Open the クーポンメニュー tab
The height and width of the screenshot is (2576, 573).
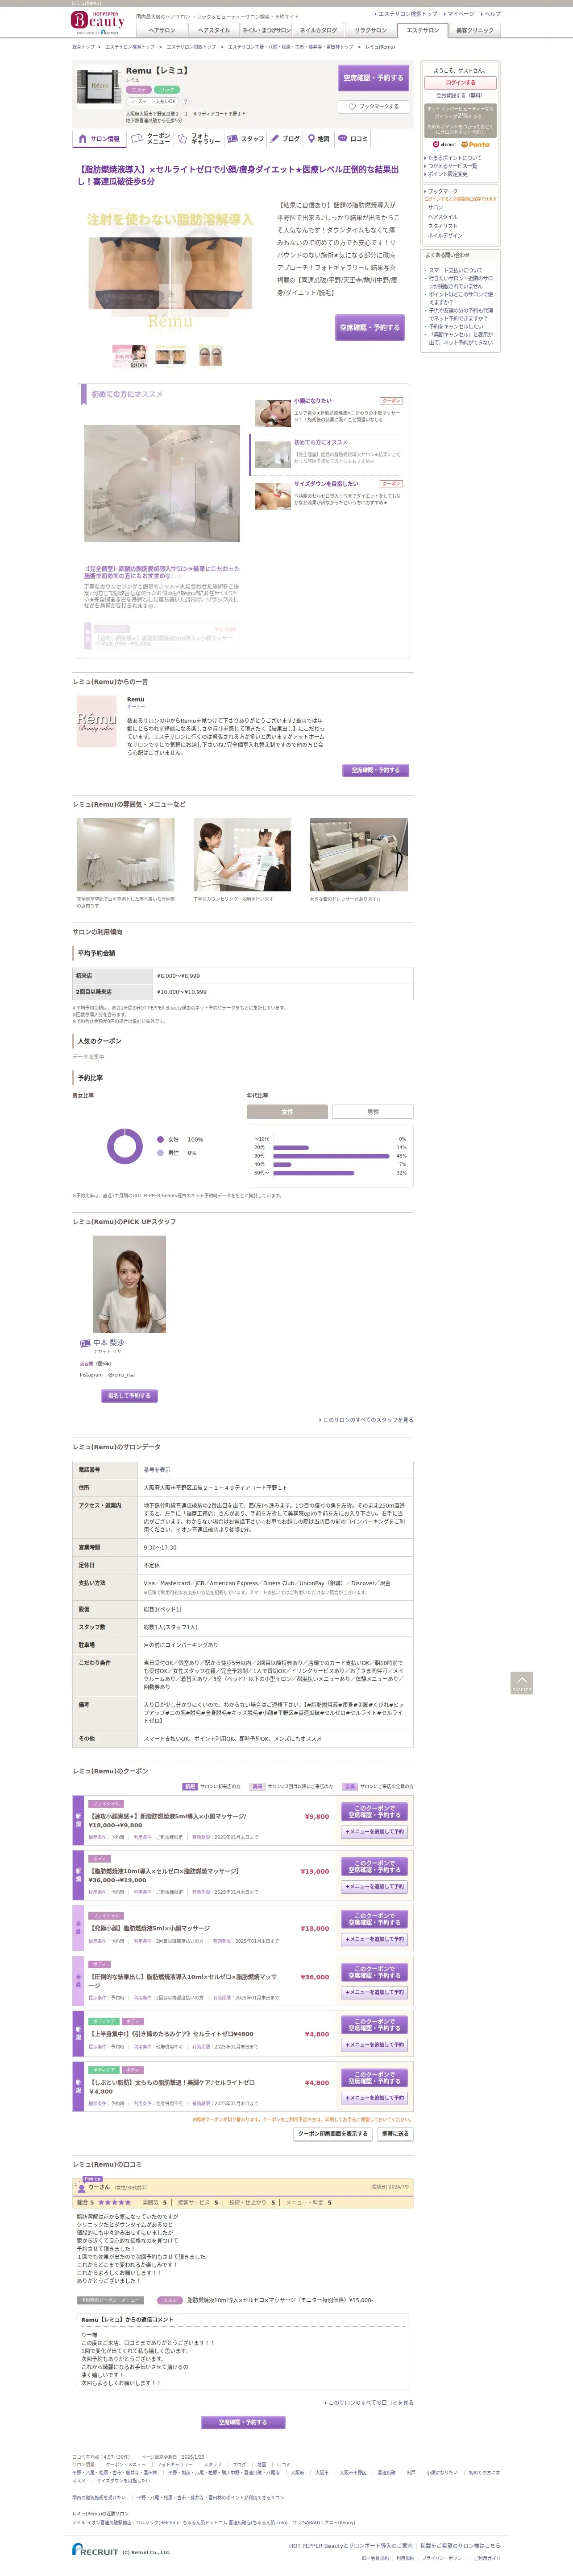pos(151,139)
